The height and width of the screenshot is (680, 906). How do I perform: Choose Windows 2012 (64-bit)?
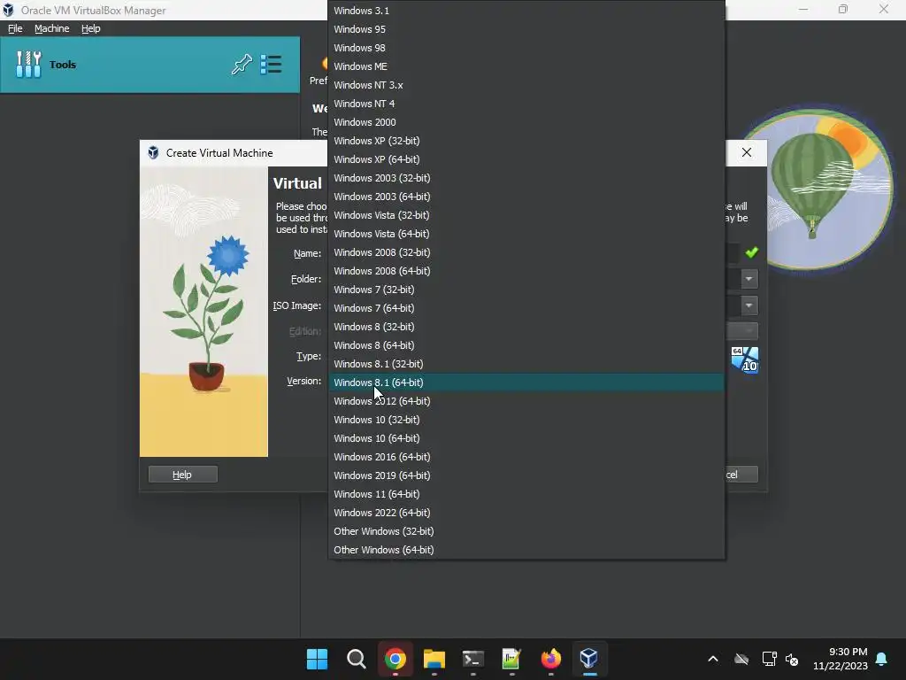(526, 401)
